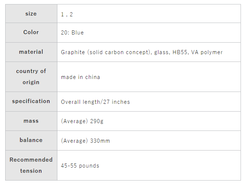The image size is (245, 185).
Task: Click the size value '1 , 2'
Action: pos(67,14)
